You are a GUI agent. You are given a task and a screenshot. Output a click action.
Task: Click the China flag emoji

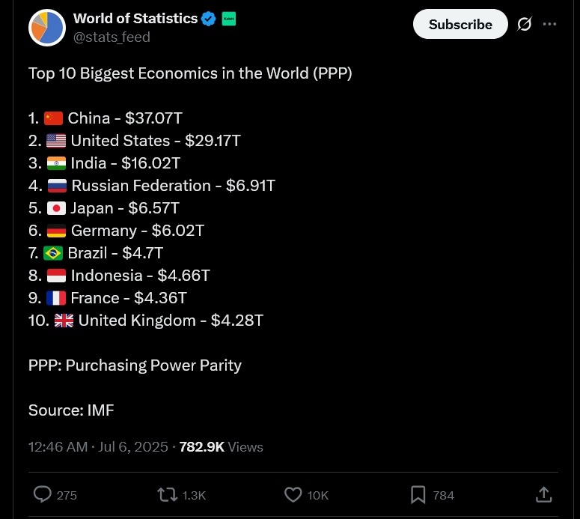click(x=53, y=118)
